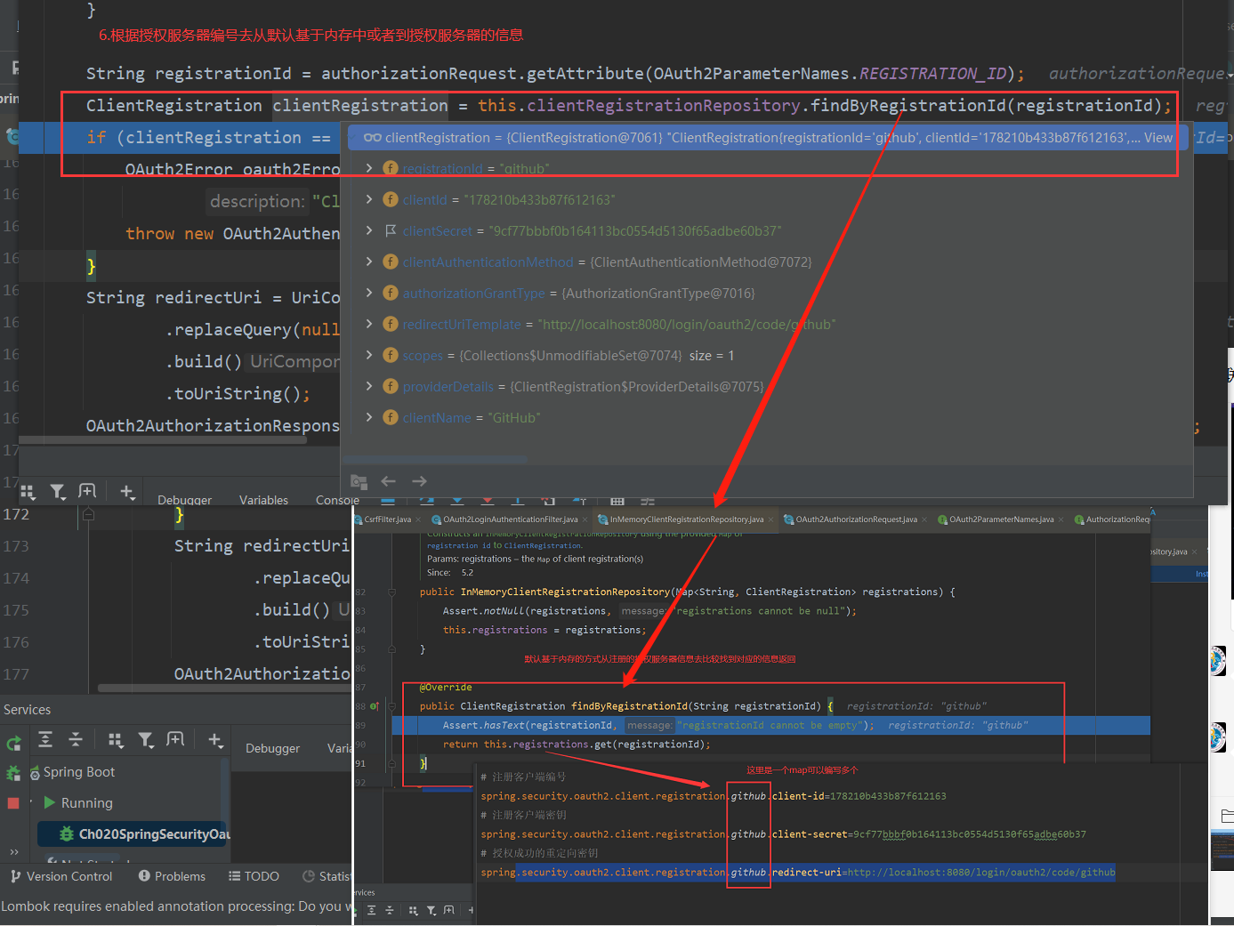Image resolution: width=1234 pixels, height=926 pixels.
Task: Click Rerun icon in Services panel
Action: point(13,744)
